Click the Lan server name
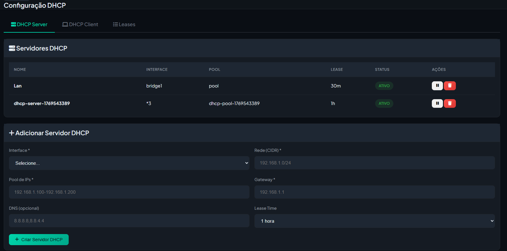Image resolution: width=507 pixels, height=251 pixels. tap(18, 86)
